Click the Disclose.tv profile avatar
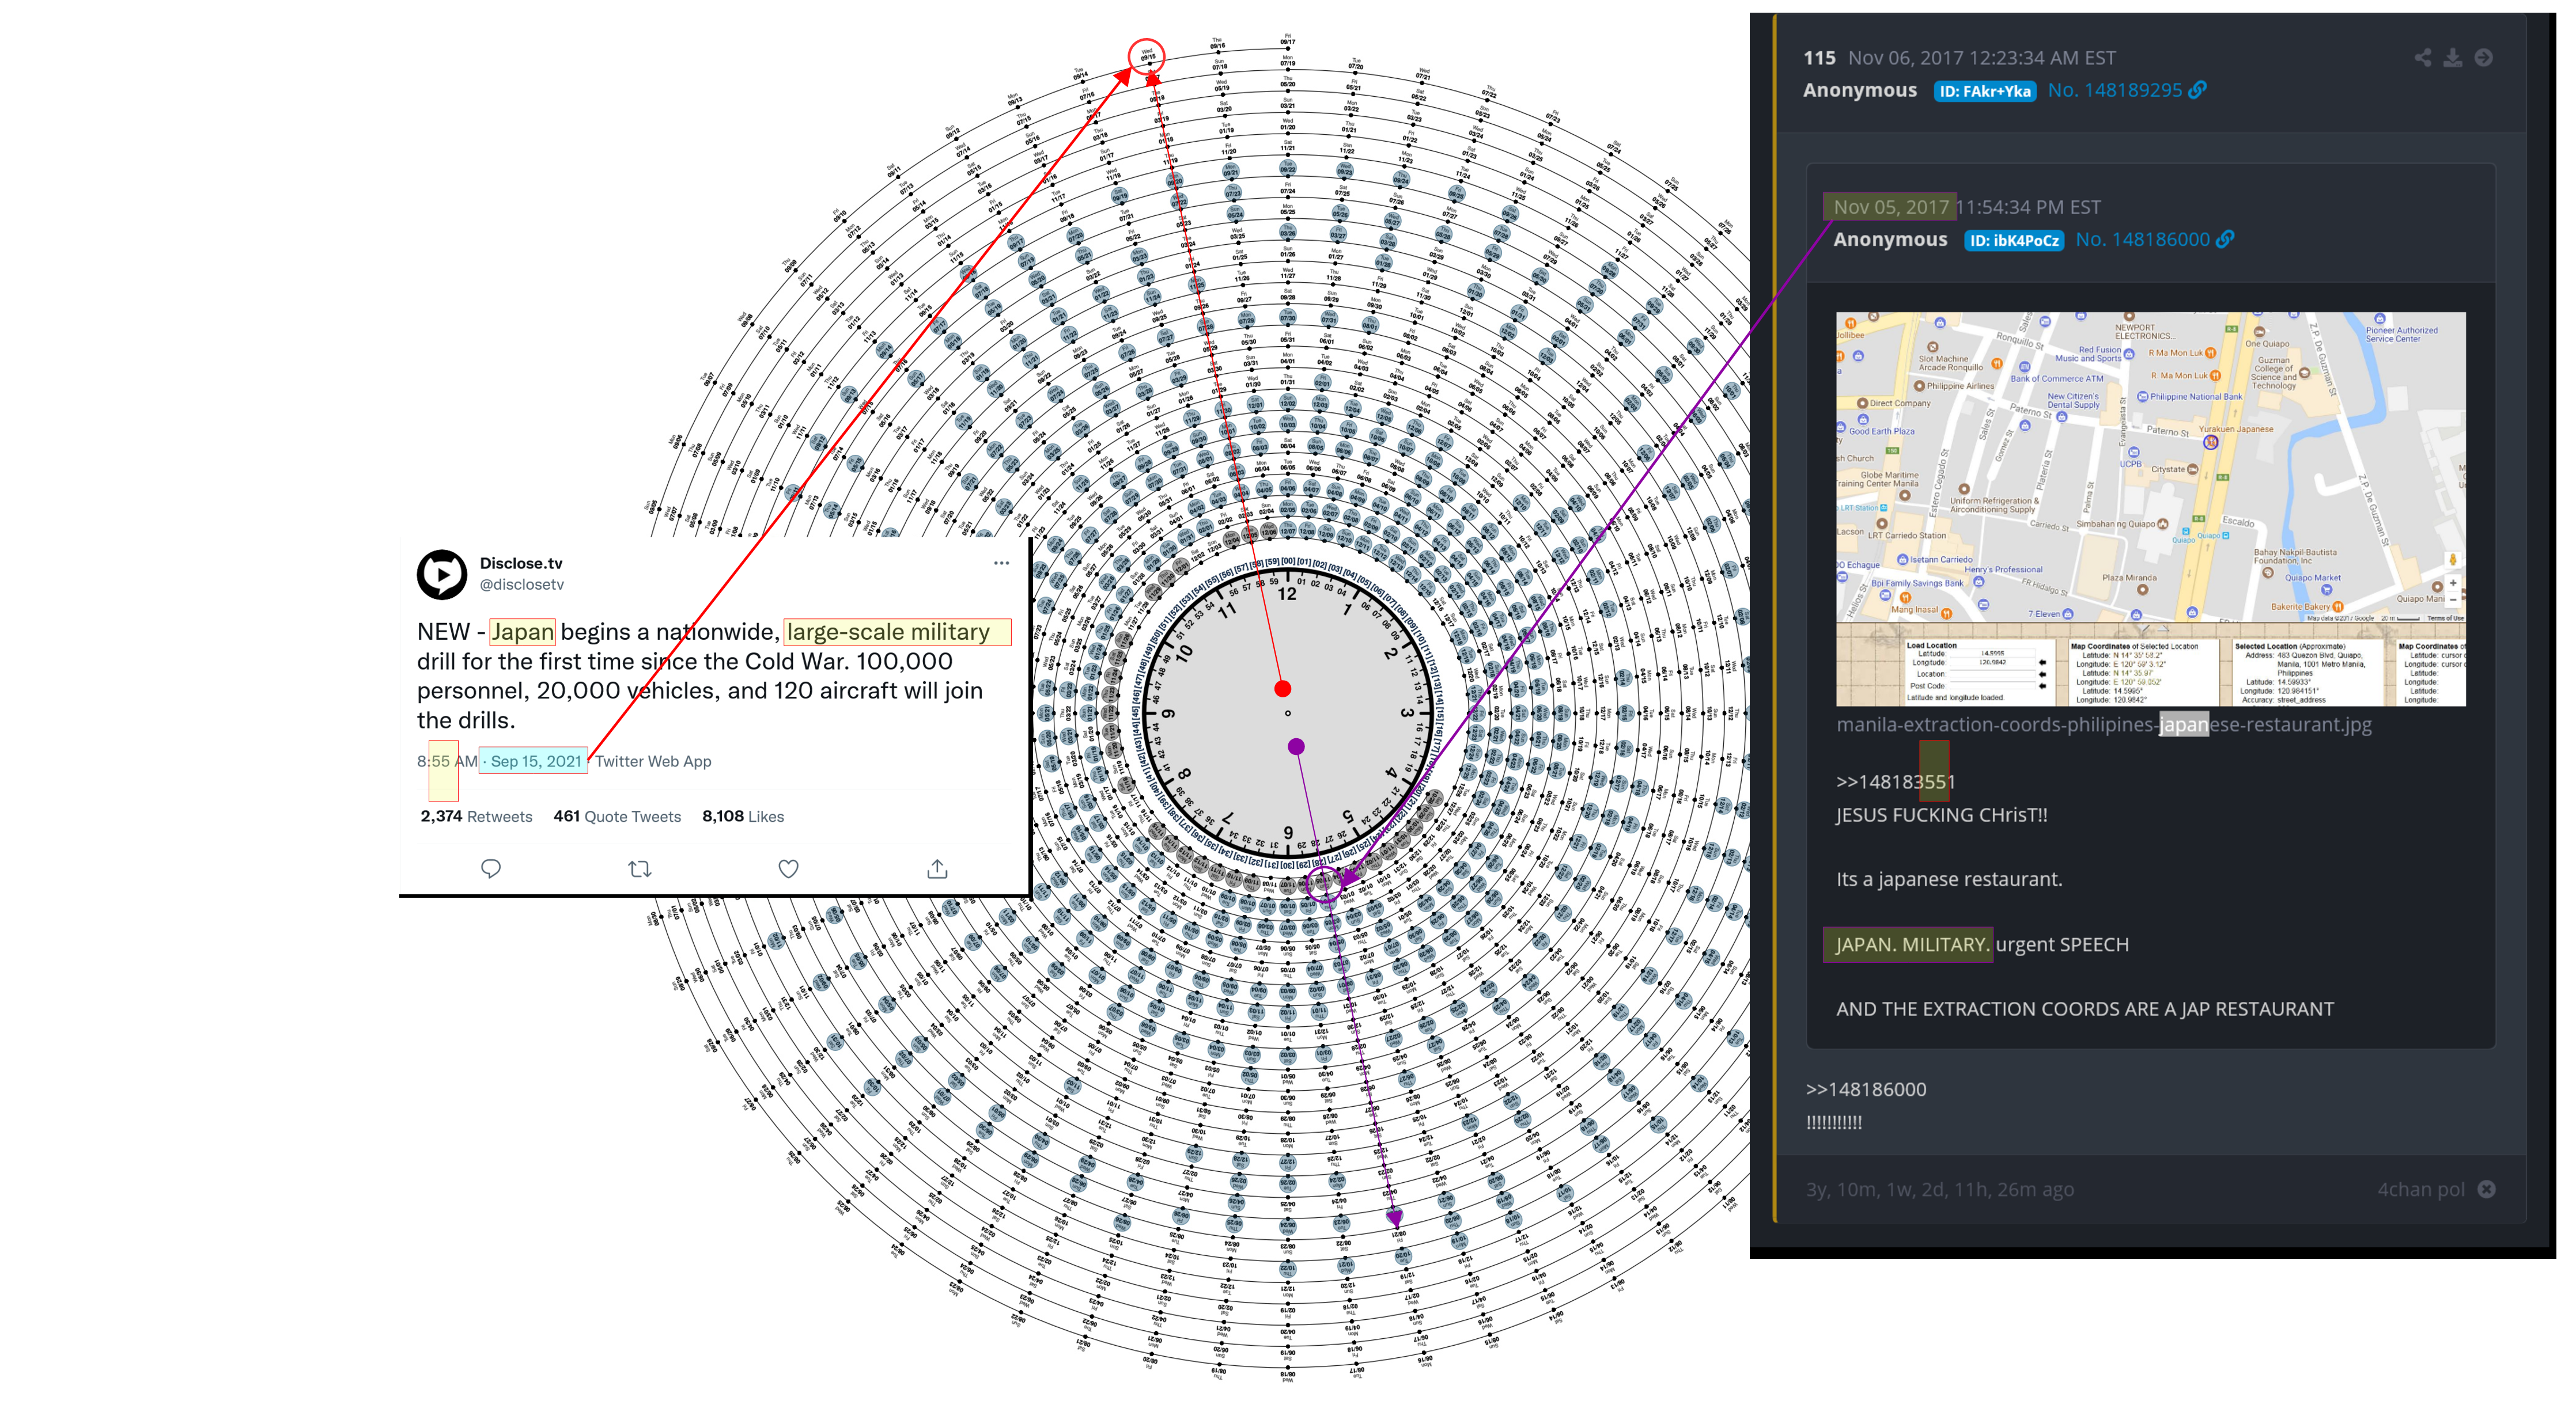This screenshot has width=2576, height=1416. click(x=442, y=575)
